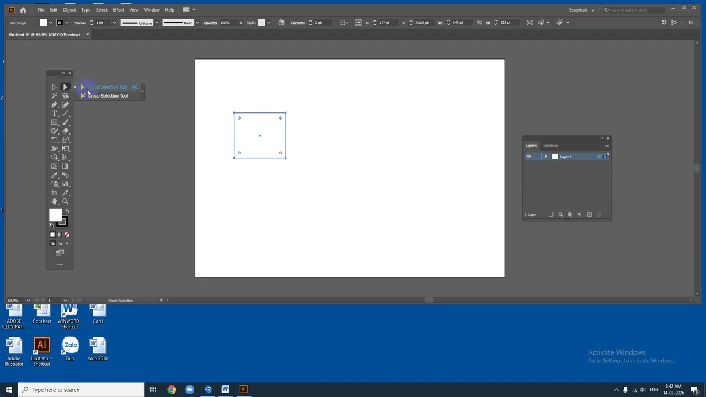Expand Layer 1 sublayers chevron

pos(545,157)
